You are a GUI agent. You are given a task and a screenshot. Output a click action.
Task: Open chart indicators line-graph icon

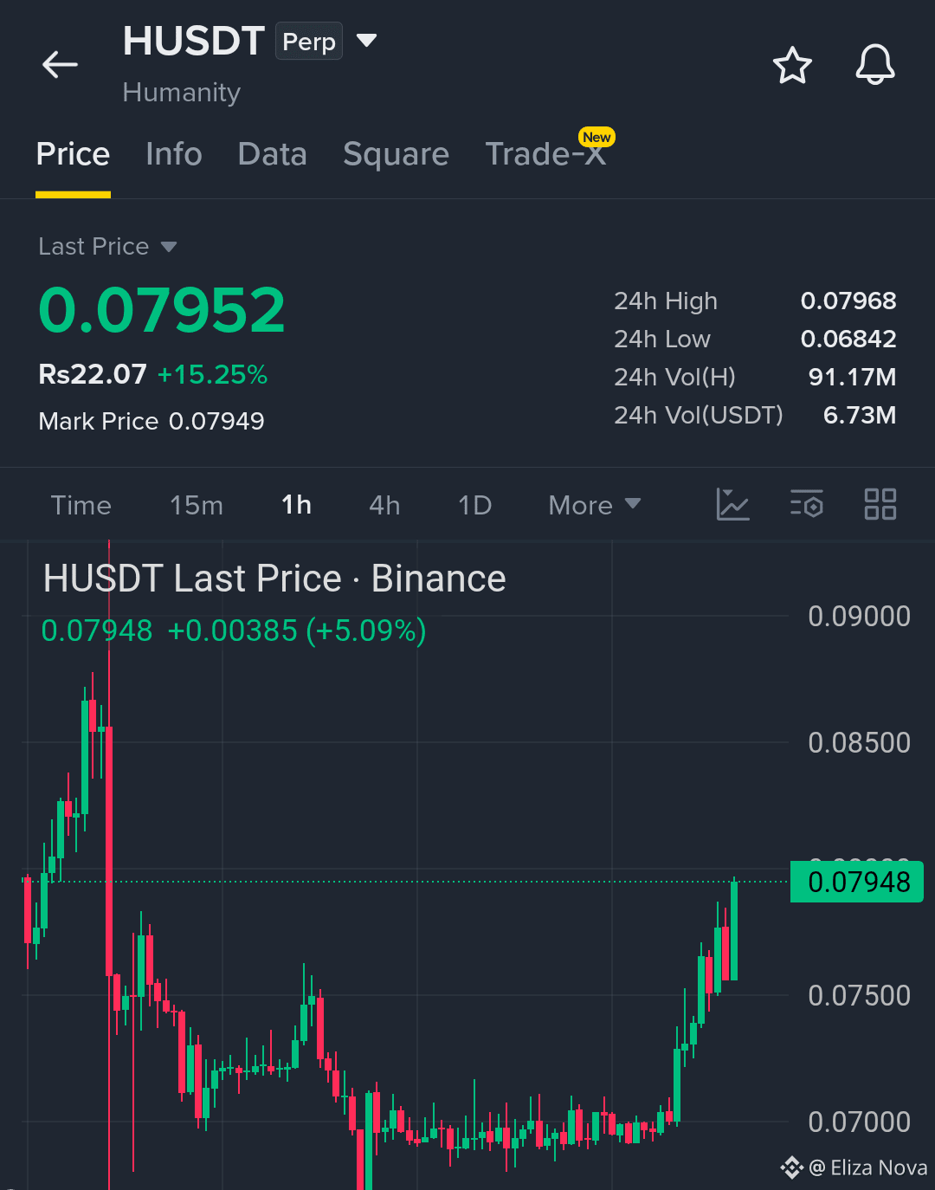click(x=732, y=504)
